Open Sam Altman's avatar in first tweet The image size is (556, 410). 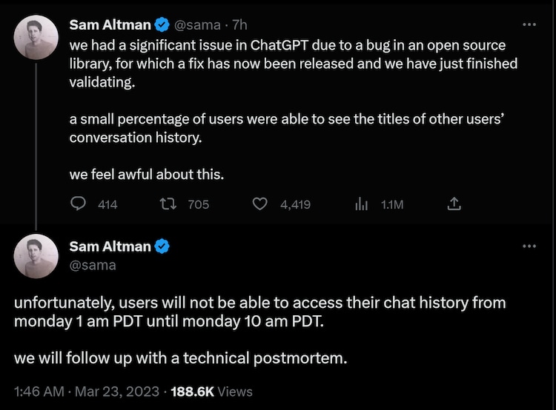[x=36, y=37]
